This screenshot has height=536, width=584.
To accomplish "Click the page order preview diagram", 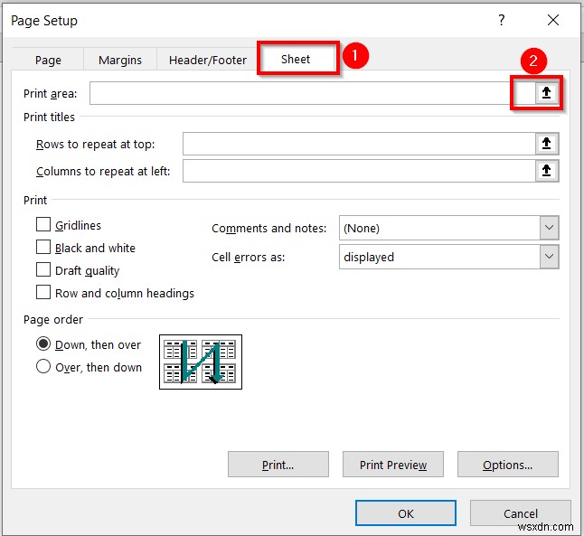I will [201, 362].
